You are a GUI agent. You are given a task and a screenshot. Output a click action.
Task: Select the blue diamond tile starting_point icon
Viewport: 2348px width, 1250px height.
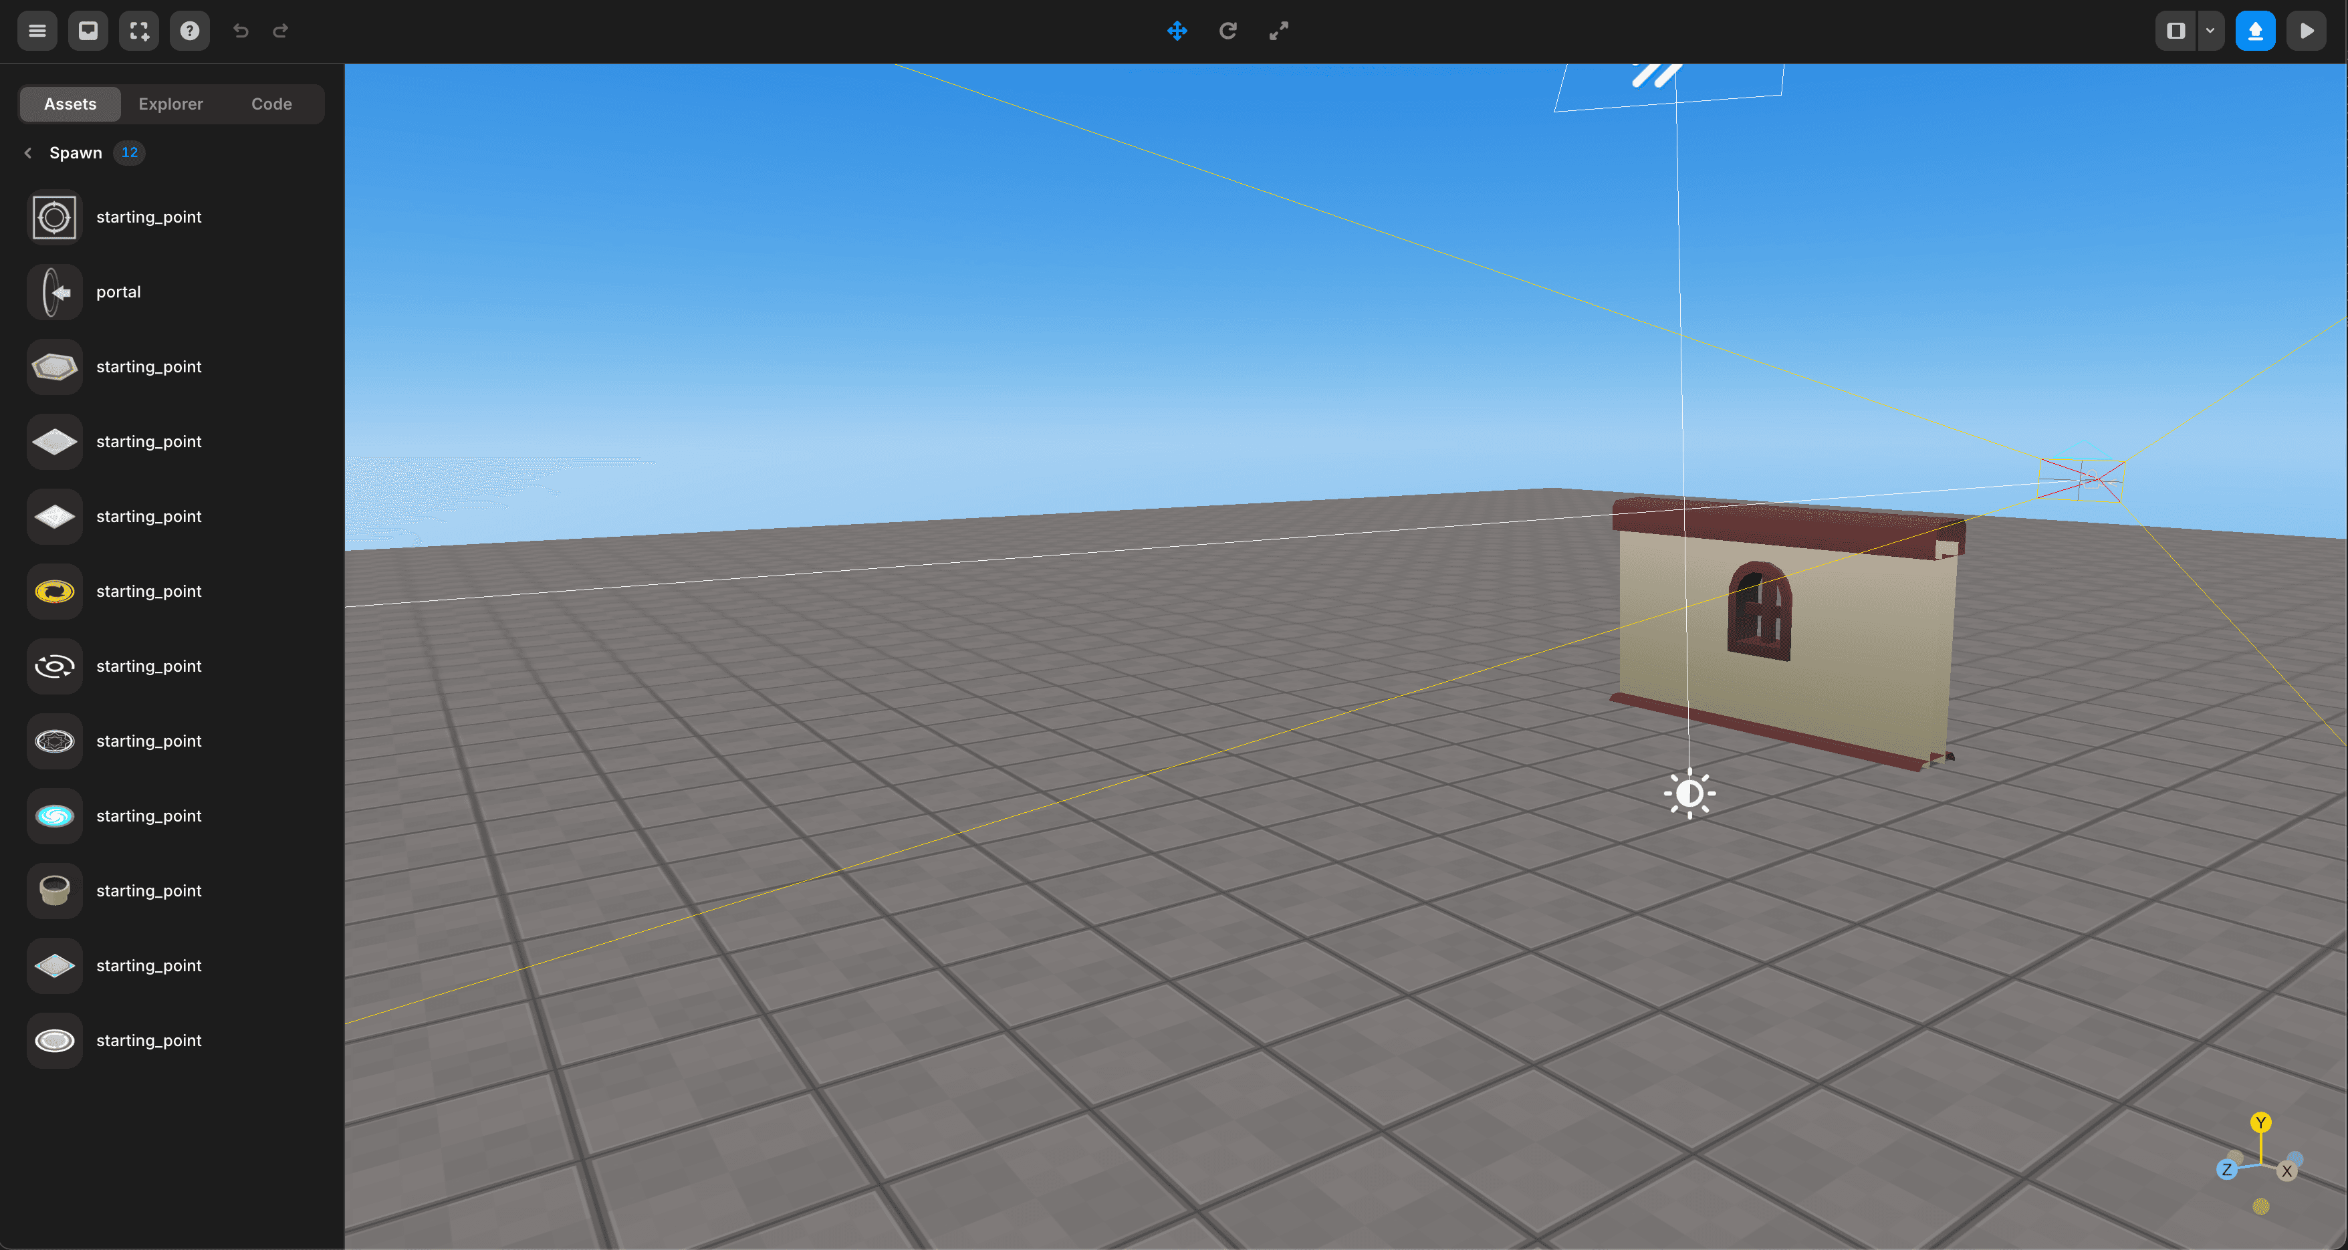point(55,965)
